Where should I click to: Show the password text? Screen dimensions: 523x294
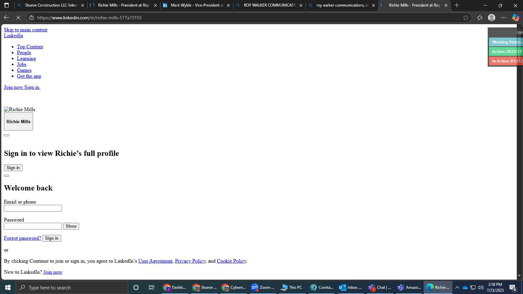tap(71, 226)
